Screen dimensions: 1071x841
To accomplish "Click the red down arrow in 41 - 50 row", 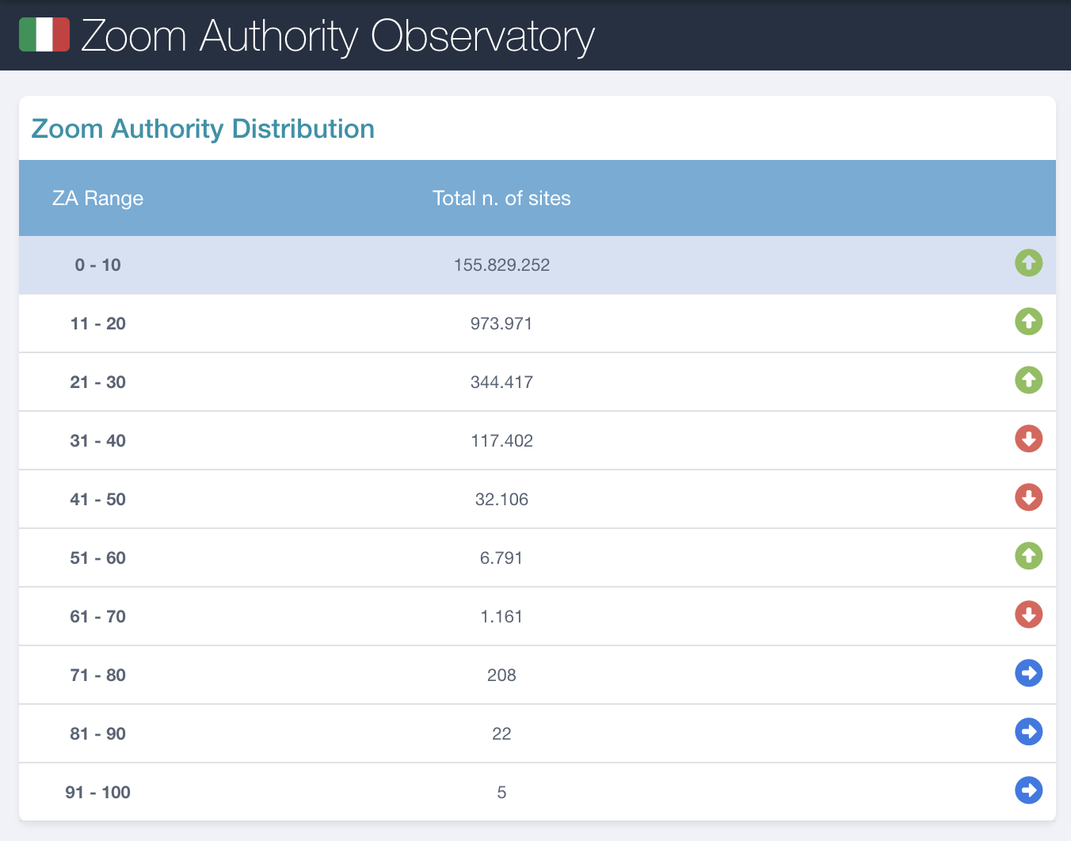I will point(1028,497).
